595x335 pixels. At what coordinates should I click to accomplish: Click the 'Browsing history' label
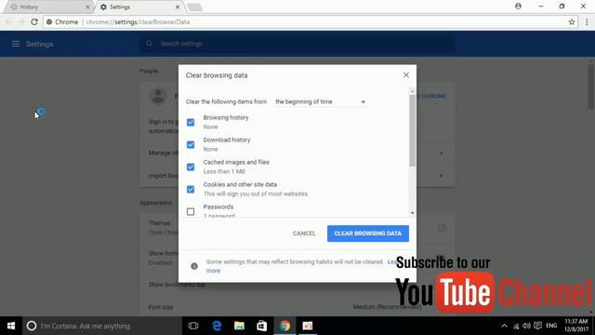[x=226, y=118]
